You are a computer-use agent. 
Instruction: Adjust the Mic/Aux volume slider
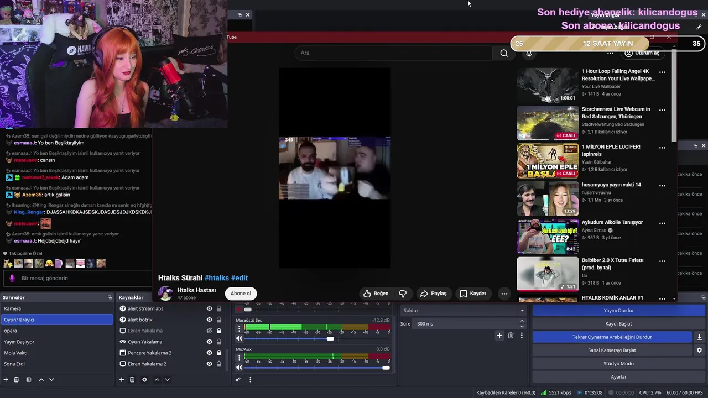tap(386, 368)
